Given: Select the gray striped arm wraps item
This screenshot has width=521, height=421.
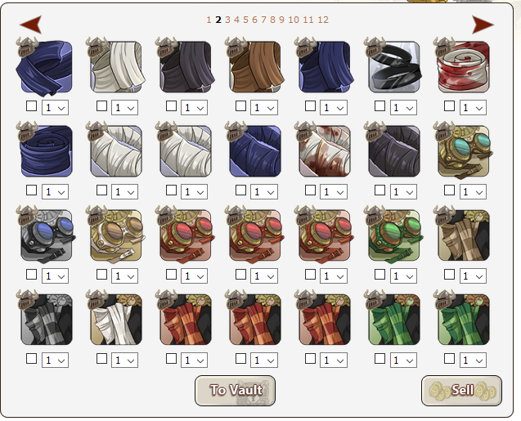Looking at the screenshot, I should (x=47, y=320).
